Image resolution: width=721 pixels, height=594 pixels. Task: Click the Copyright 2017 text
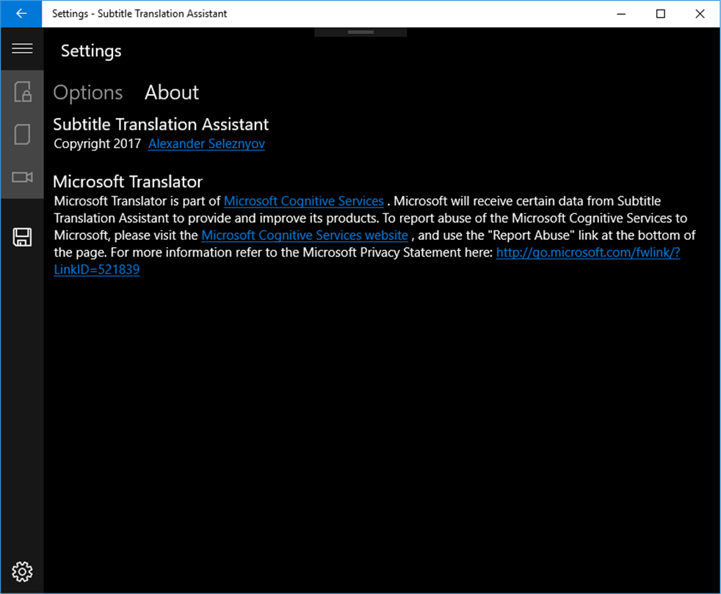tap(98, 144)
